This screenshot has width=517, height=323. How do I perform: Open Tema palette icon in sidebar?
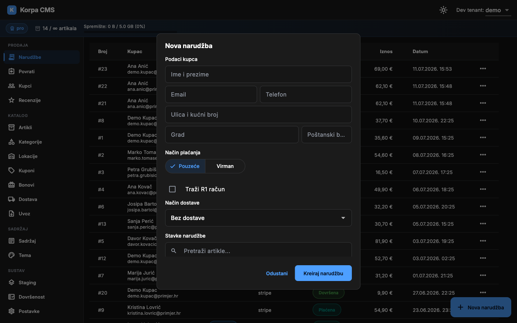(11, 255)
